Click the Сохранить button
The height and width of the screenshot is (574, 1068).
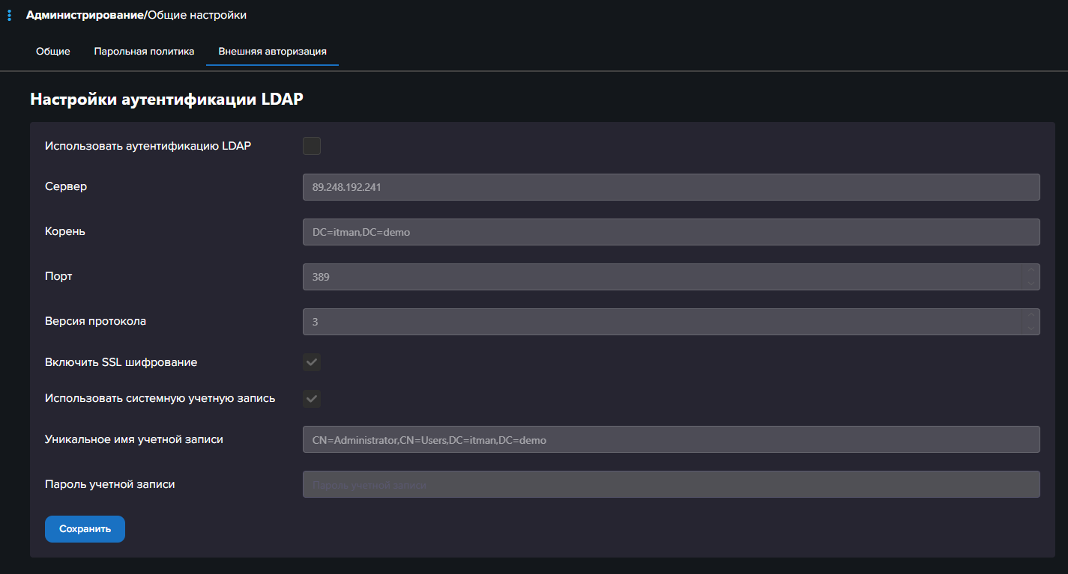[85, 528]
